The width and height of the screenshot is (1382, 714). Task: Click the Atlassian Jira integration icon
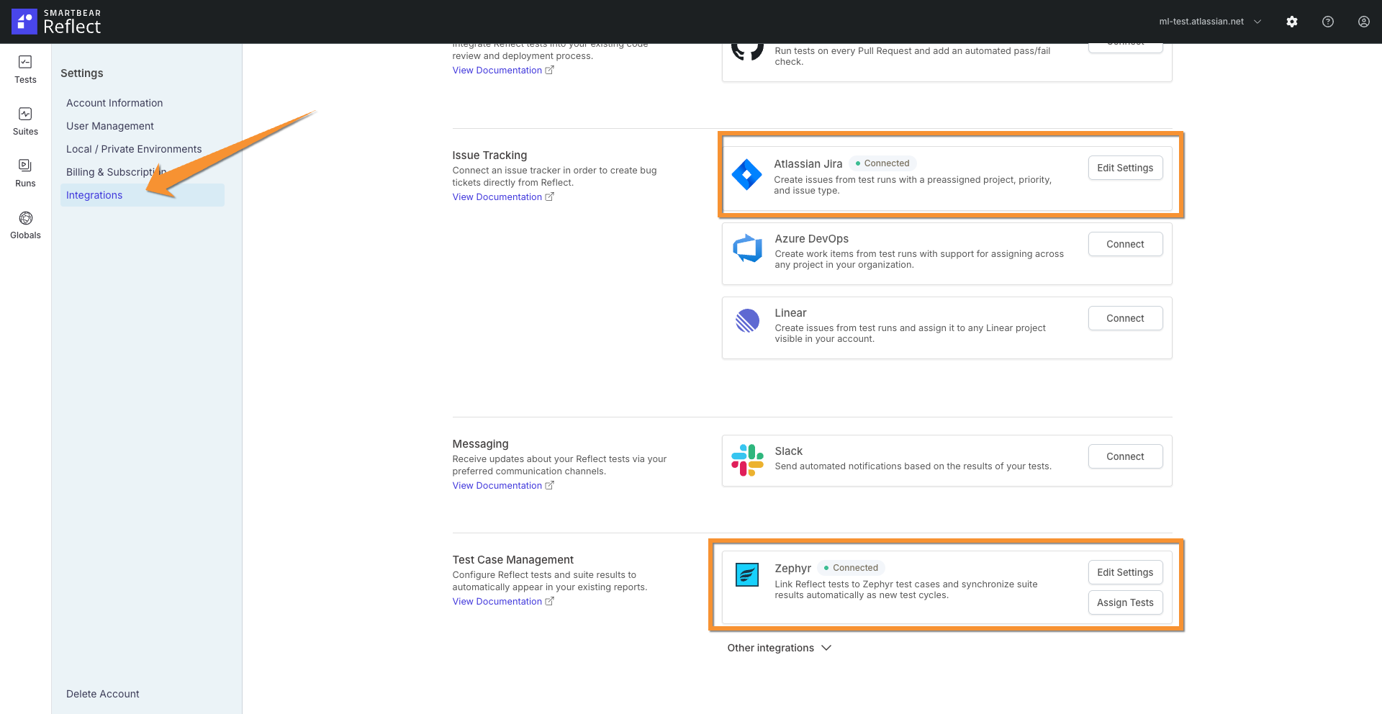747,175
